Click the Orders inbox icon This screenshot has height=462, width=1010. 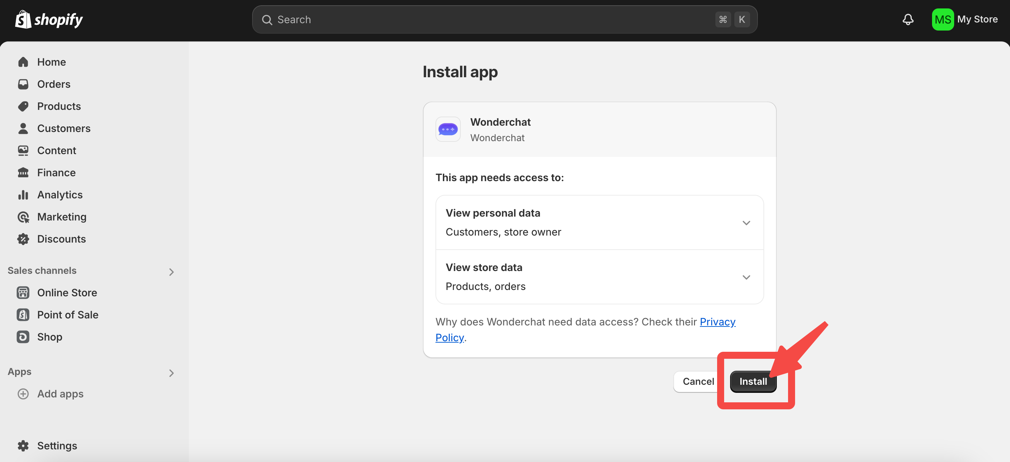pos(23,84)
